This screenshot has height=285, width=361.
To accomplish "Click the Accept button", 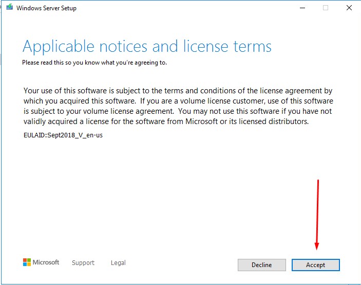I will pos(315,265).
